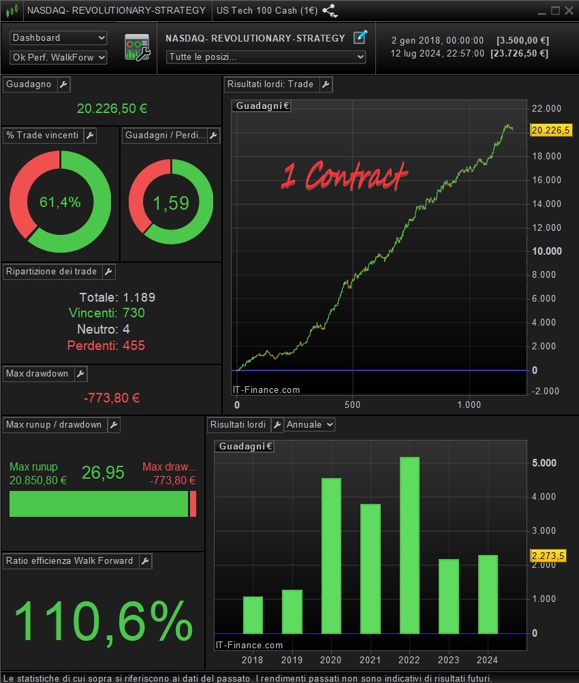Click the 2022 annual gains bar
Image resolution: width=579 pixels, height=683 pixels.
[409, 545]
